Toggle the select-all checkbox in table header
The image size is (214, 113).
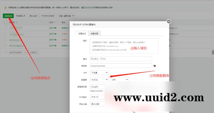point(5,22)
